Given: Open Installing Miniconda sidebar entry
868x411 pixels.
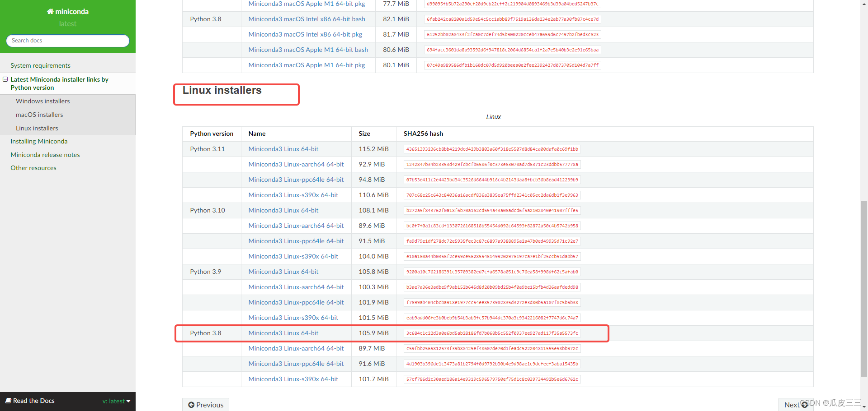Looking at the screenshot, I should (x=39, y=141).
